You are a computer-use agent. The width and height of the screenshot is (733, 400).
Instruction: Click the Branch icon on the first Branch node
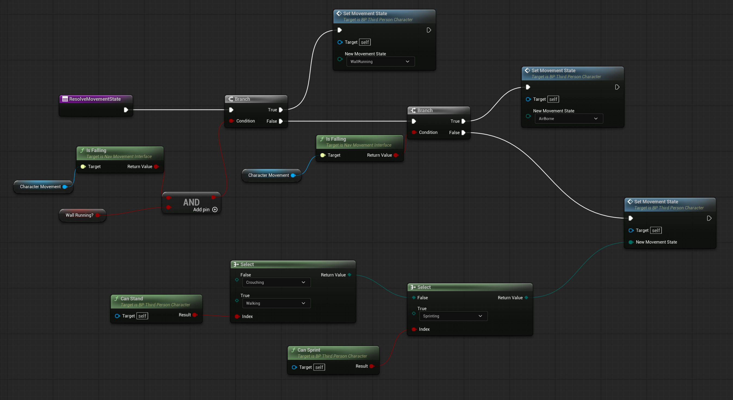tap(231, 99)
